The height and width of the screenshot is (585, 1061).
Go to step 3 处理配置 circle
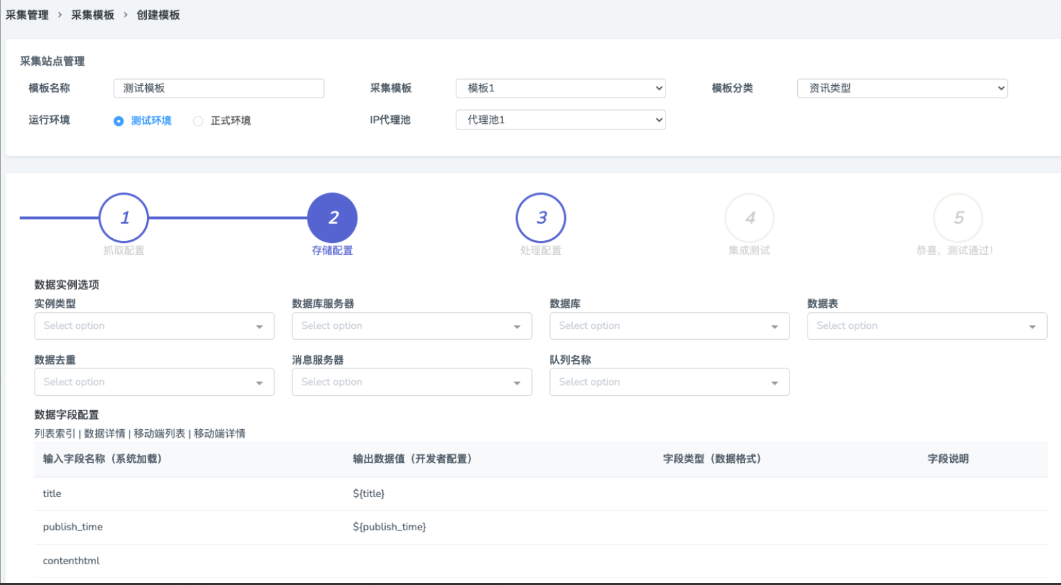[541, 218]
